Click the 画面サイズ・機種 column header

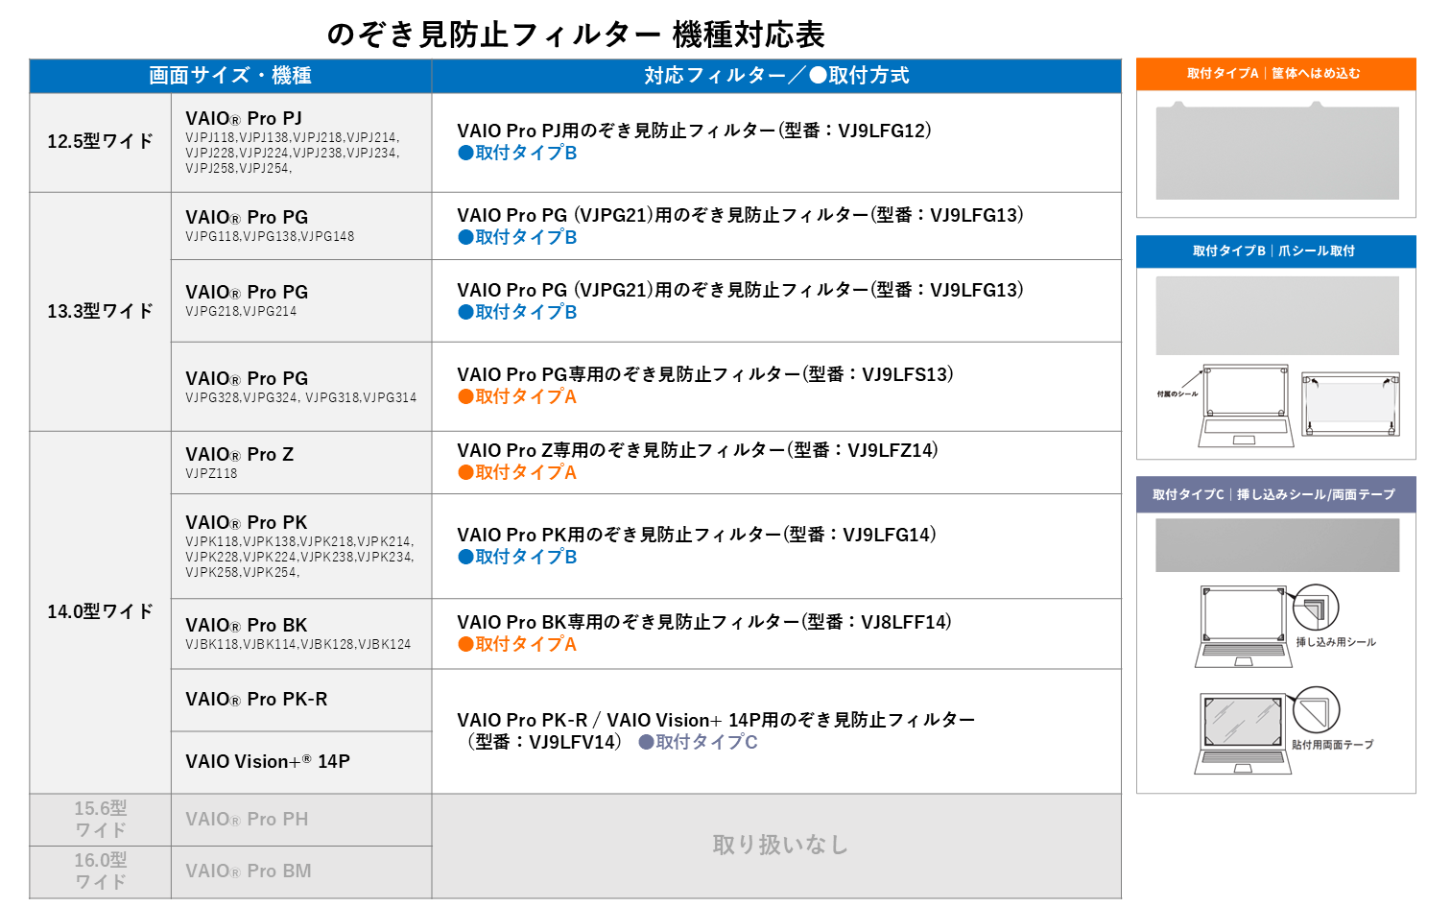coord(230,76)
